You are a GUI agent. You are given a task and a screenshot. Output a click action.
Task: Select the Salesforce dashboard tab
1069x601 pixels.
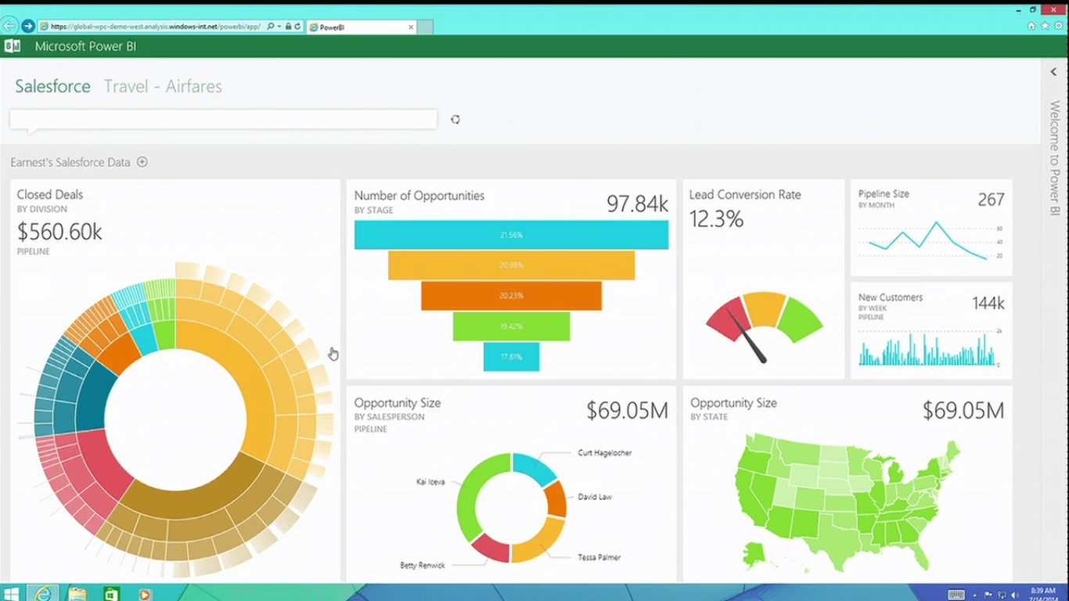(x=52, y=86)
